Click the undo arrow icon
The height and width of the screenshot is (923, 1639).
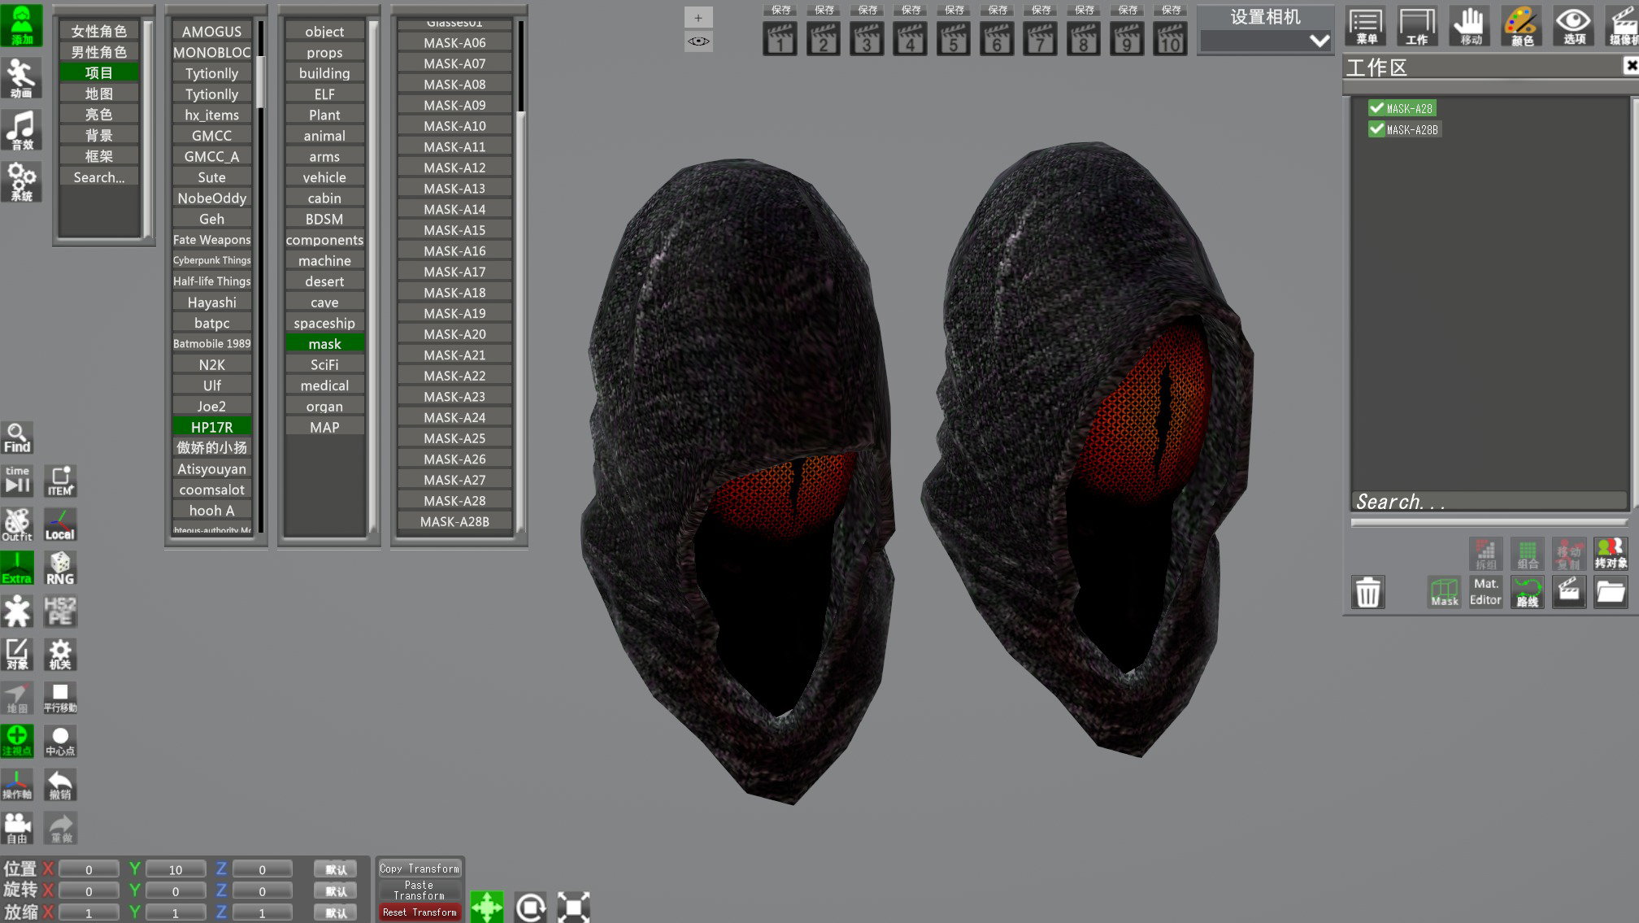[60, 785]
